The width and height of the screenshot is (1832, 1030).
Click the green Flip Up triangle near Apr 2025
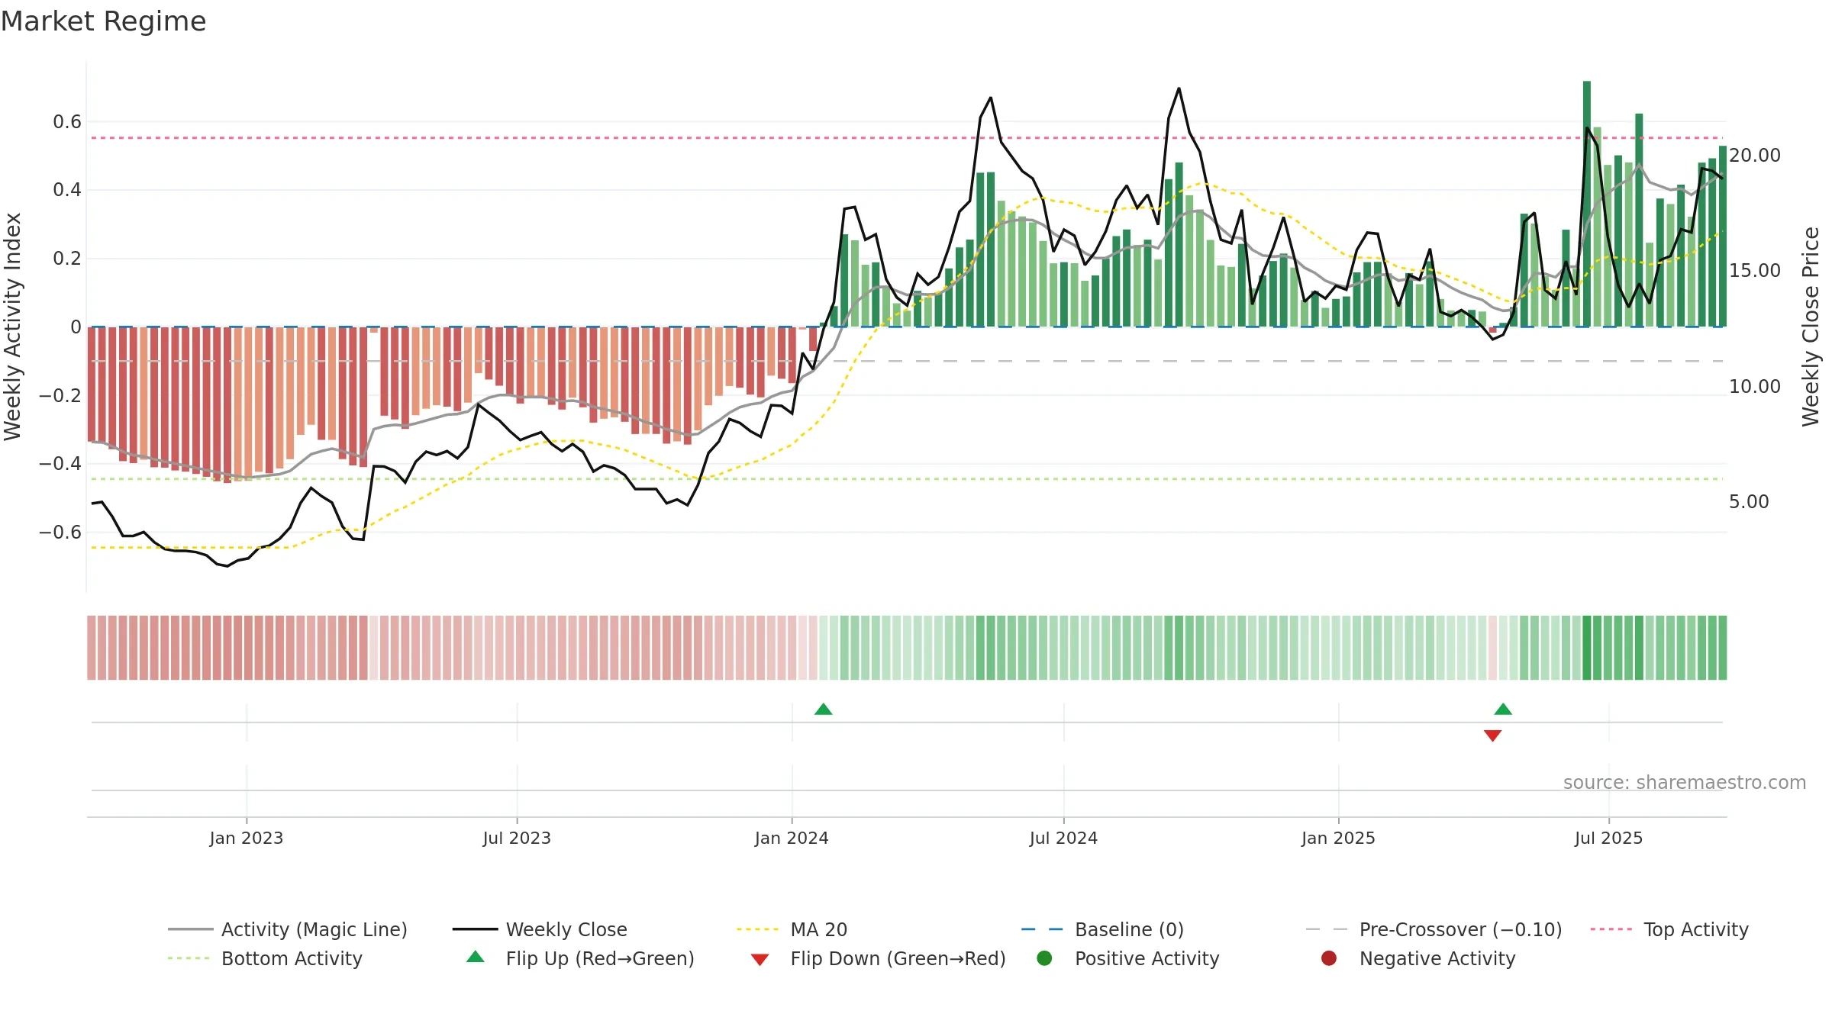click(x=1503, y=709)
